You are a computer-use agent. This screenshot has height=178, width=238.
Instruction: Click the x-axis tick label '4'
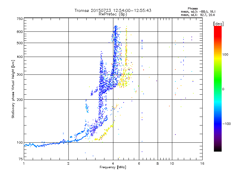point(113,163)
